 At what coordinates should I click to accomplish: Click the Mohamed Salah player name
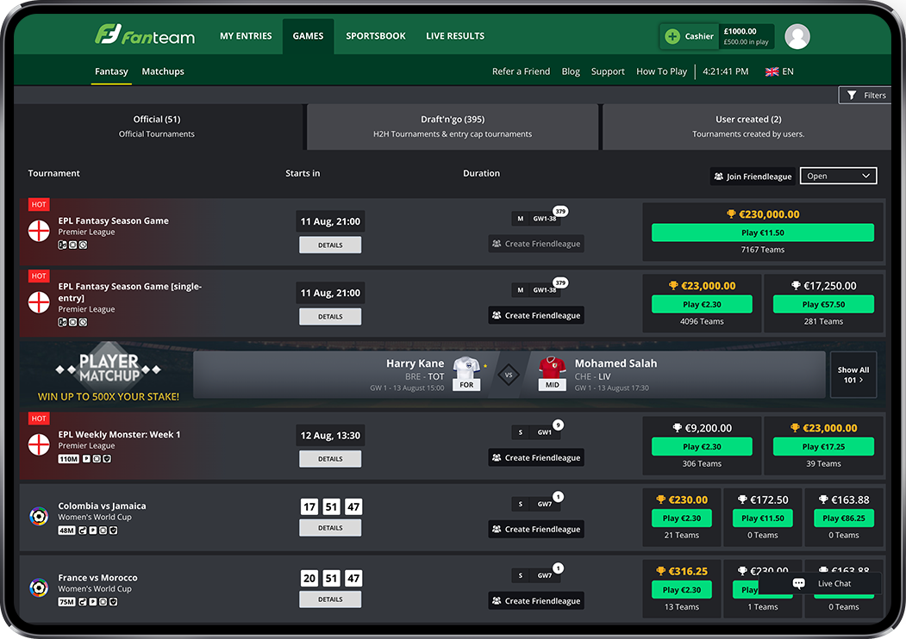616,363
